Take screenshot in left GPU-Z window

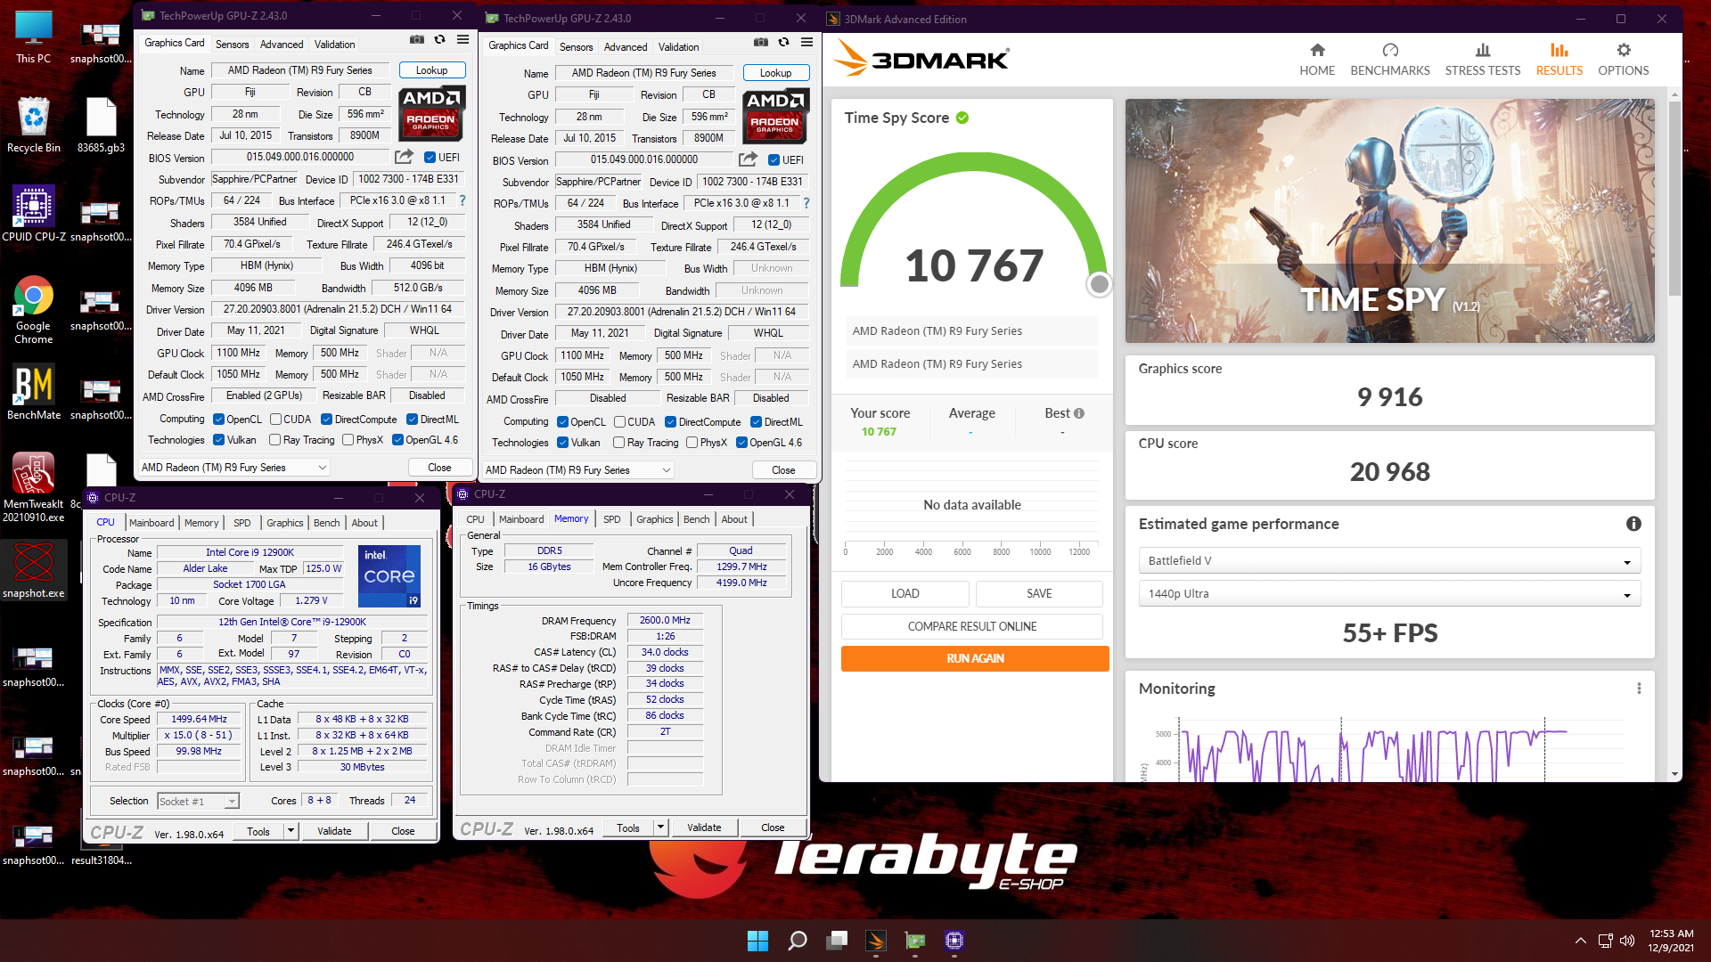coord(416,40)
